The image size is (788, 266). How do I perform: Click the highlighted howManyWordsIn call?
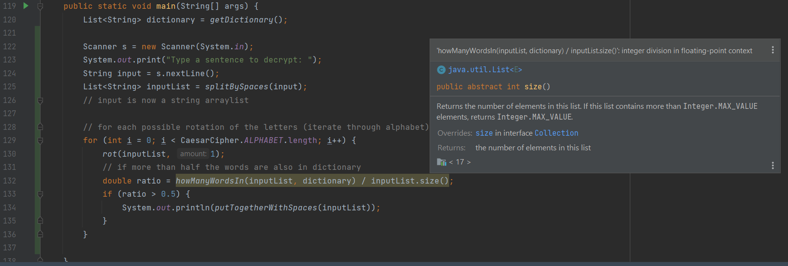(209, 181)
